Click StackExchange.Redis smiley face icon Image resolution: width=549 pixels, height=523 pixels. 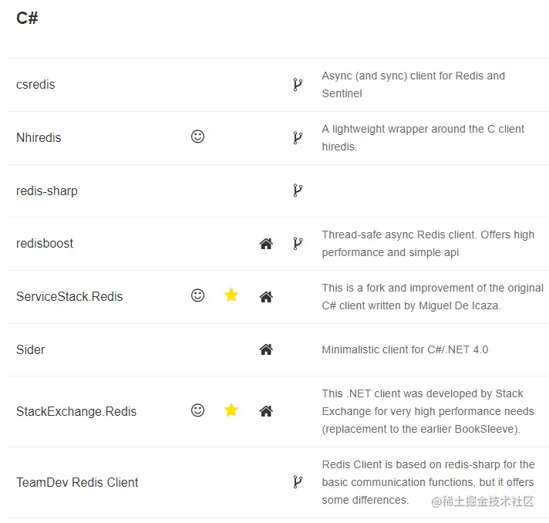[198, 410]
